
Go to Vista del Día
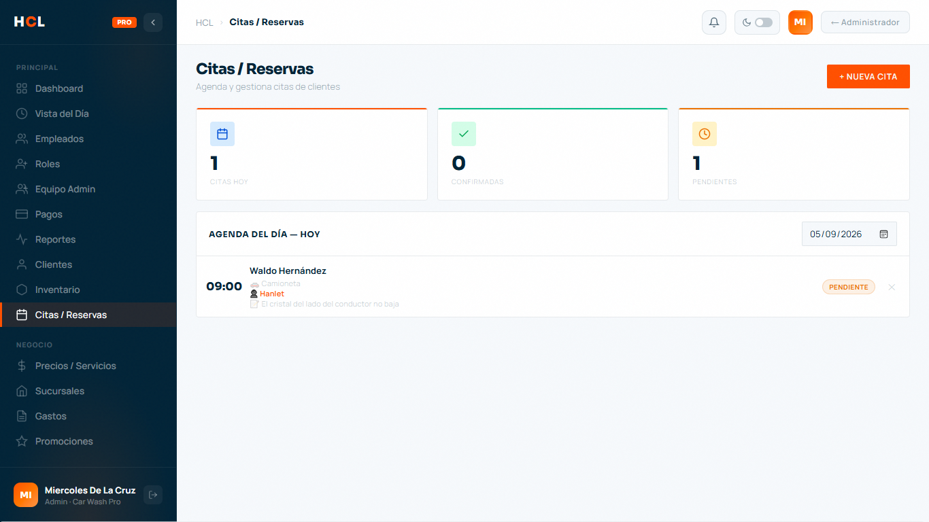[x=88, y=114]
